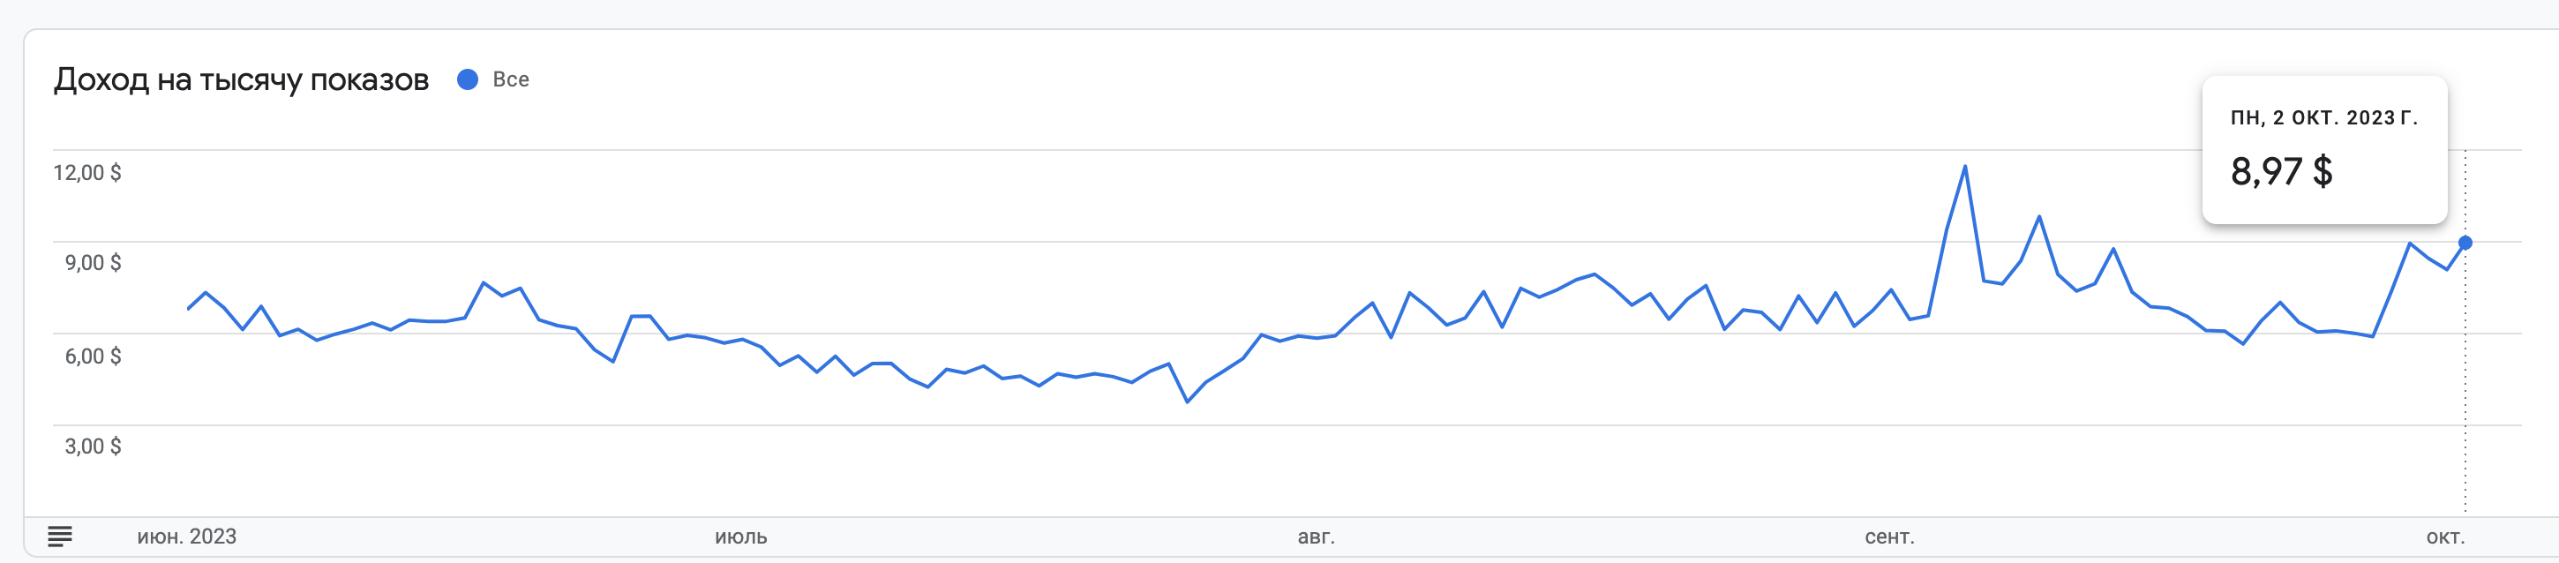Click the Доход на тысячу показов title
The image size is (2559, 563).
[242, 79]
